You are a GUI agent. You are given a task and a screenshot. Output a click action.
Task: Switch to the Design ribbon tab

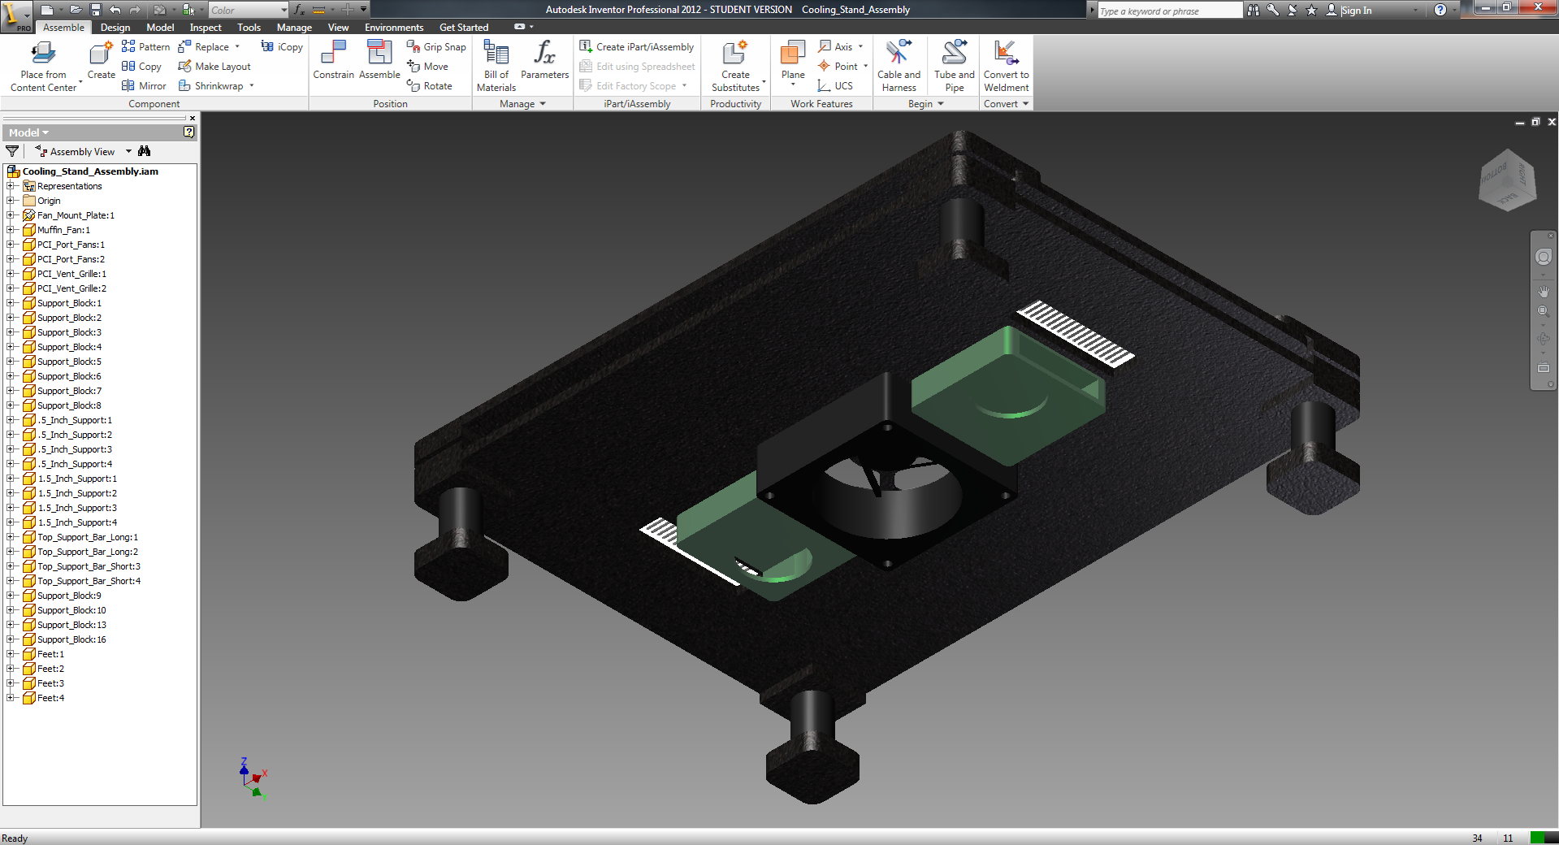(115, 28)
